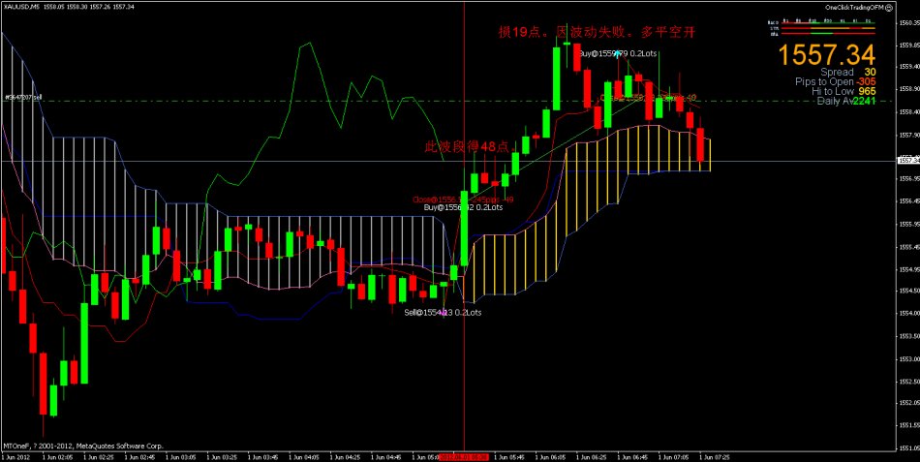
Task: Select the Sell@1554.13 0.2Lots order label
Action: (443, 312)
